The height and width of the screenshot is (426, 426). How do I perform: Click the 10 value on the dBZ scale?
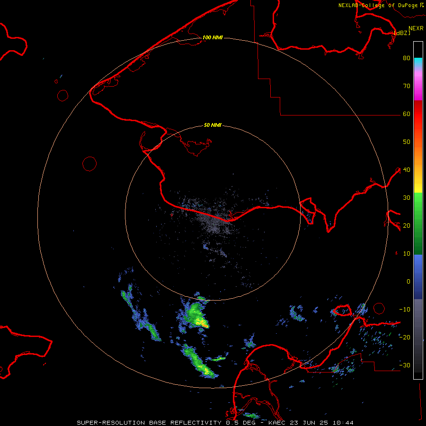pos(407,254)
